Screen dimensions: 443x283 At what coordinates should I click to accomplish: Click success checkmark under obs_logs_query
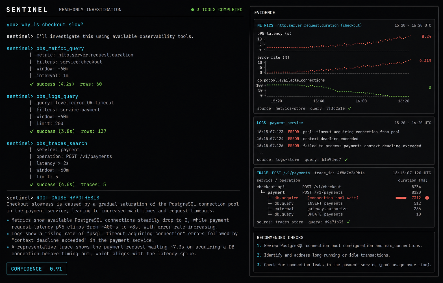32,131
